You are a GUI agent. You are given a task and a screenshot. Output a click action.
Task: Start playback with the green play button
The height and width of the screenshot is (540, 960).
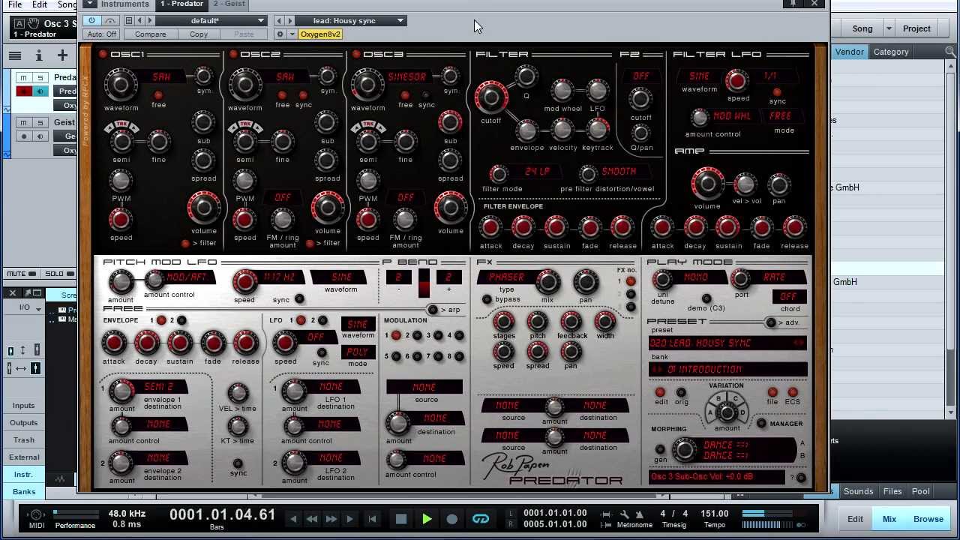pos(427,519)
